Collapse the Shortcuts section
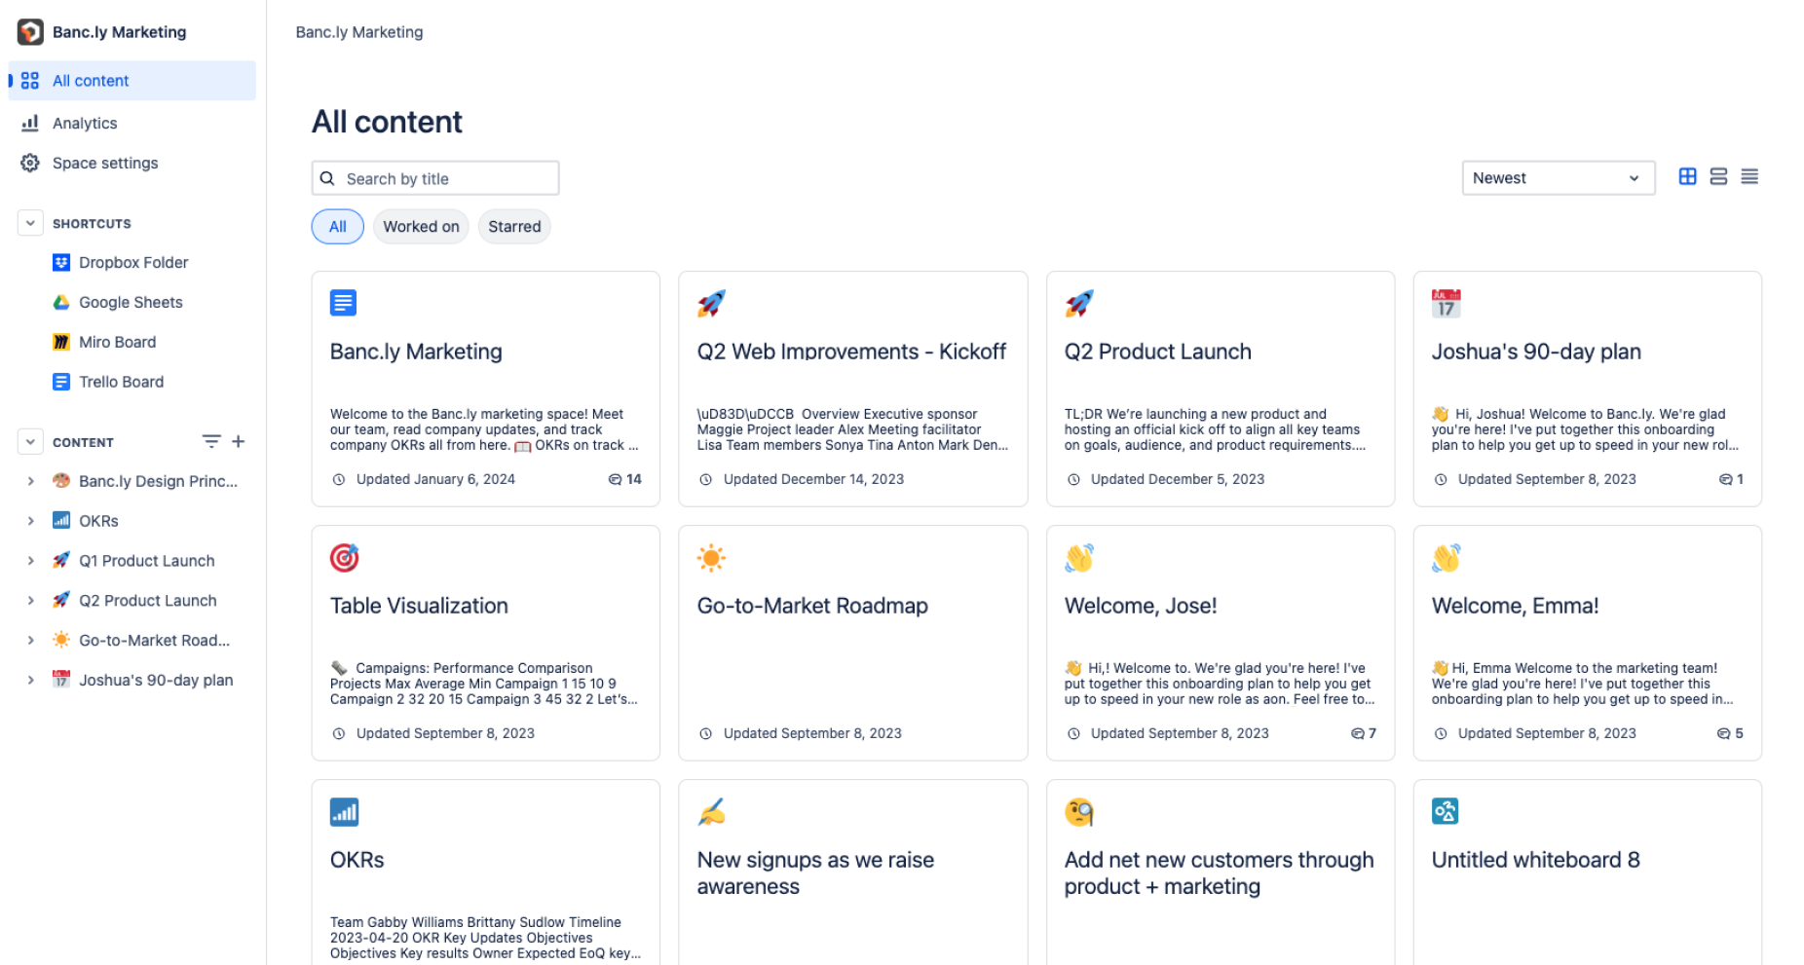Viewport: 1804px width, 965px height. tap(30, 223)
